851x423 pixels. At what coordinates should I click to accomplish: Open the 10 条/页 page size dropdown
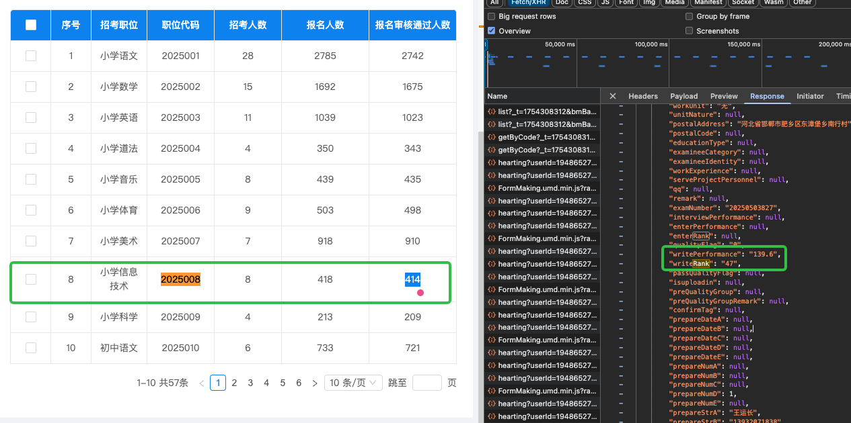pos(354,383)
